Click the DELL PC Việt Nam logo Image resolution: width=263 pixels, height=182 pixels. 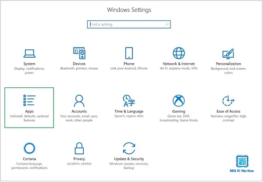click(242, 164)
